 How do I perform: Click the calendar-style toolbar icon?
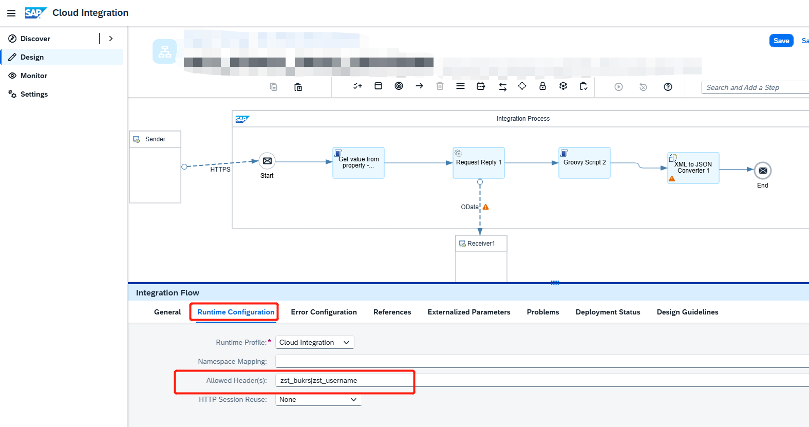coord(481,86)
